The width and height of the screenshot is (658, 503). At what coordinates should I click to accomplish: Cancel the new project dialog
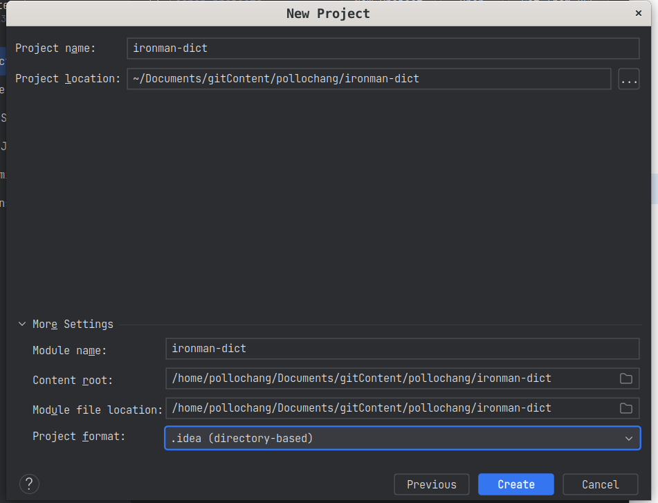[600, 484]
